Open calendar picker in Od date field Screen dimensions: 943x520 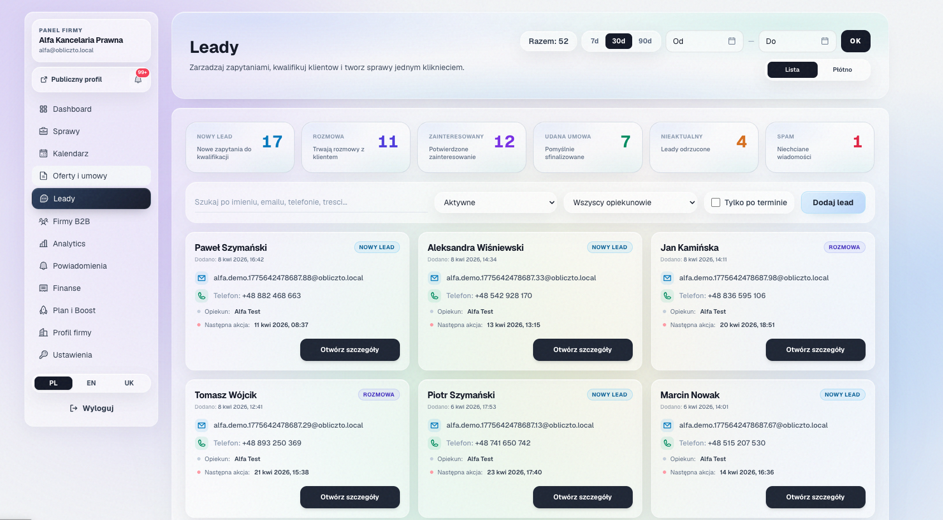click(x=732, y=41)
